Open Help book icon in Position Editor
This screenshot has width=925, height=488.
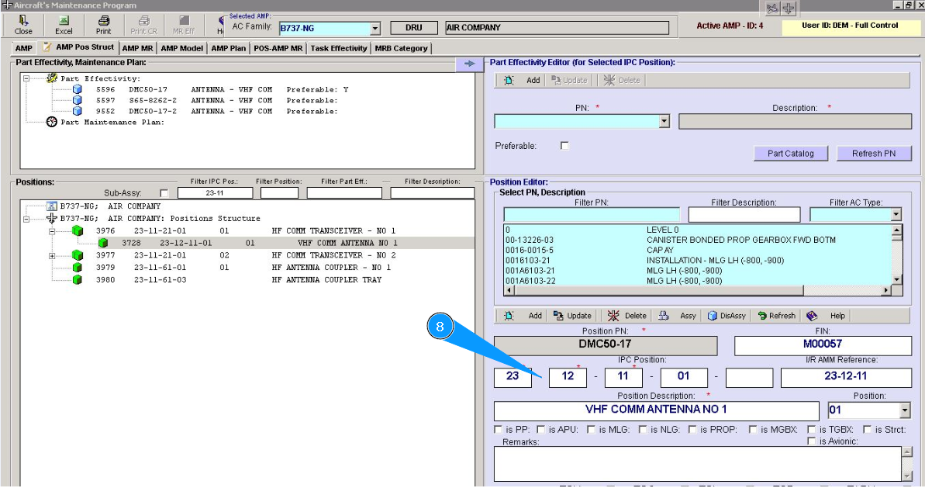(812, 316)
